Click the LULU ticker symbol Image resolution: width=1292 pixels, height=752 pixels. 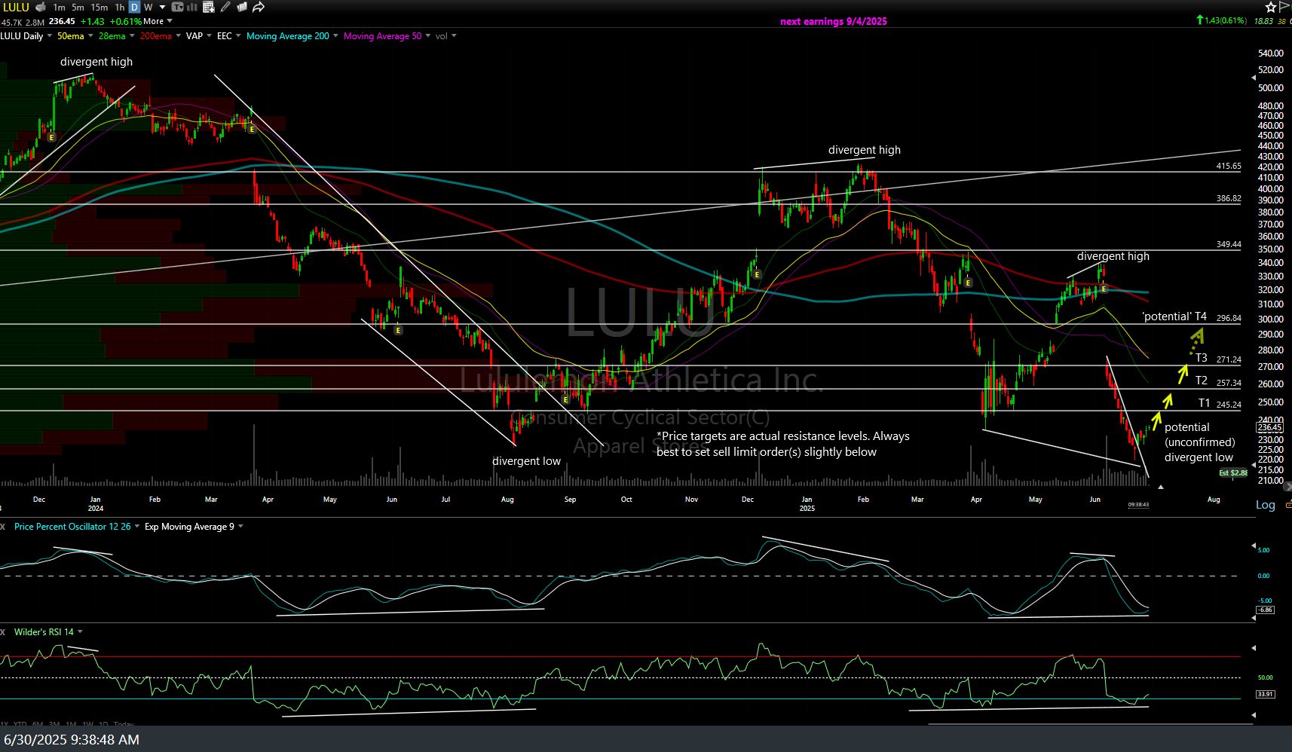(x=16, y=8)
